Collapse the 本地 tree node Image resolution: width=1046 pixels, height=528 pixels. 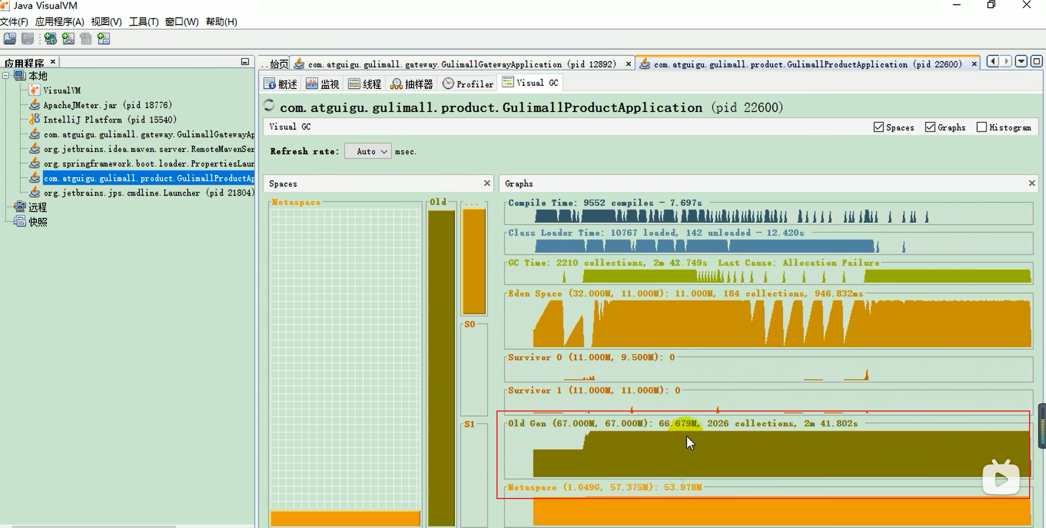tap(6, 75)
